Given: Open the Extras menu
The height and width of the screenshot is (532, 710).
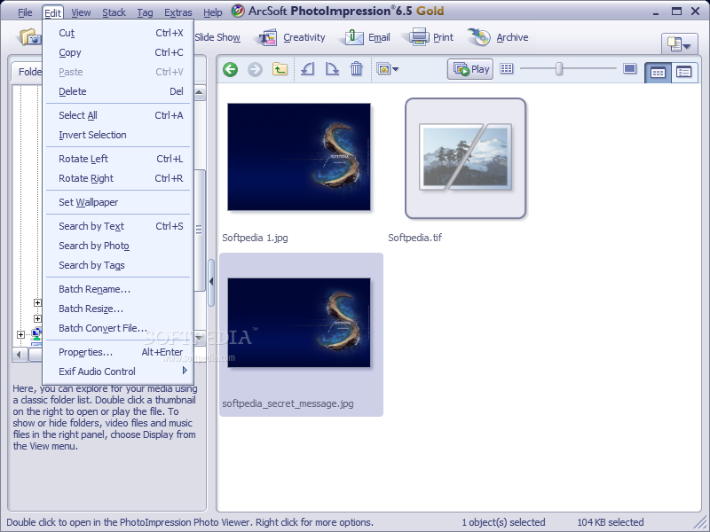Looking at the screenshot, I should (178, 12).
